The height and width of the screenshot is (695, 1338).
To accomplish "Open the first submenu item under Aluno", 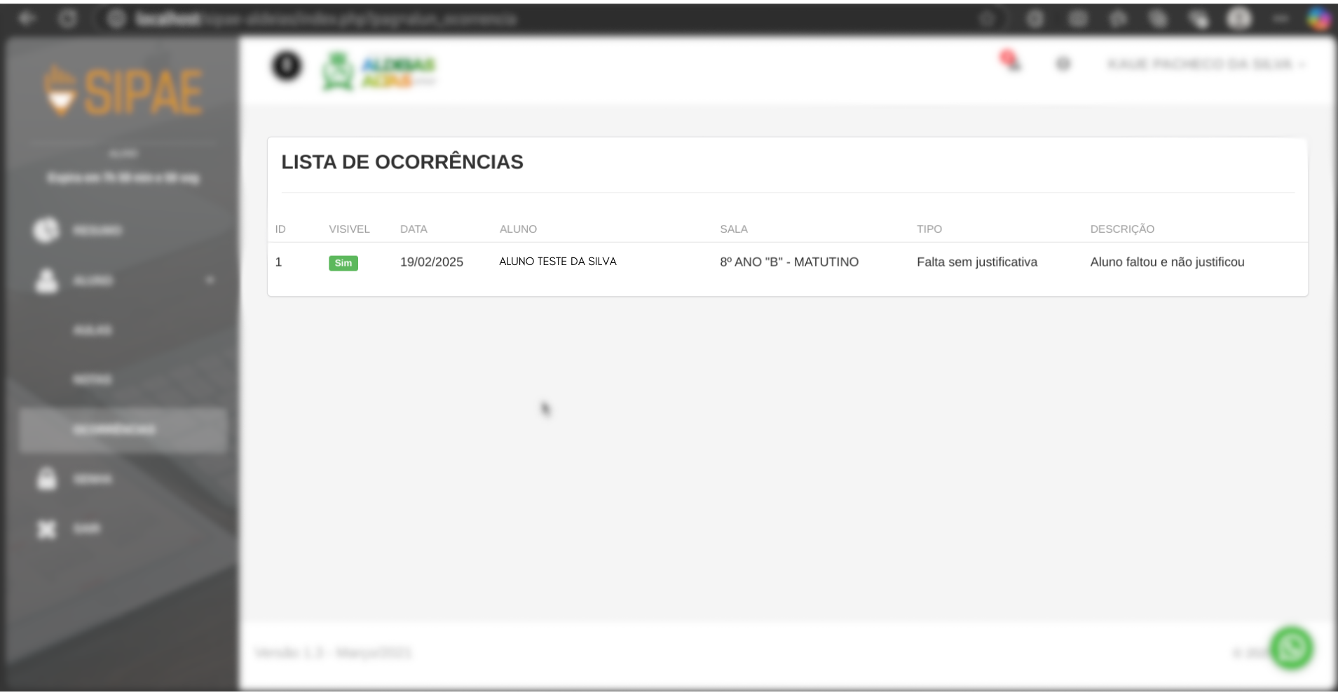I will pyautogui.click(x=93, y=330).
